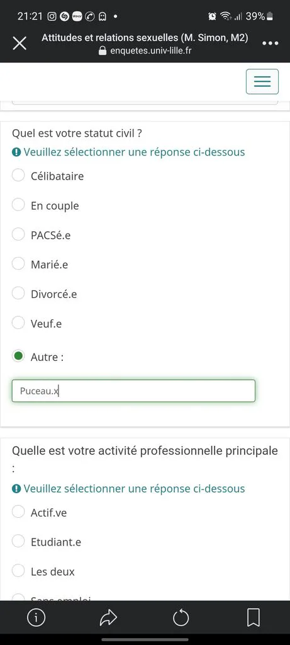Choose Marié.e as civil status

18,264
